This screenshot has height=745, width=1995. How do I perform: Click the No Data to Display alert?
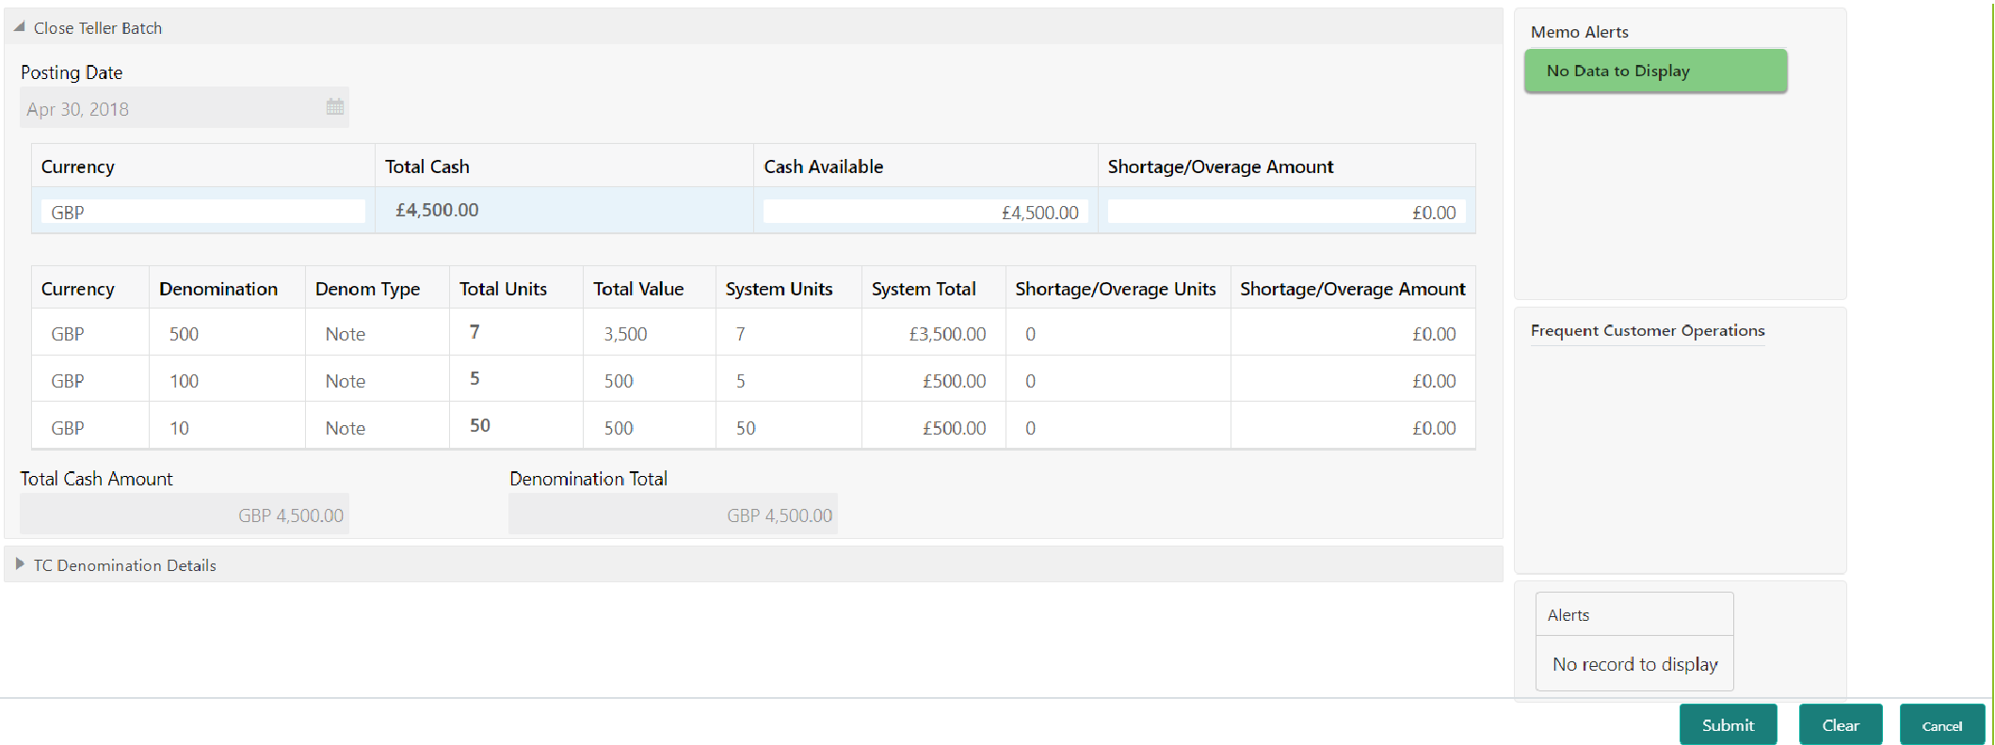[x=1655, y=71]
